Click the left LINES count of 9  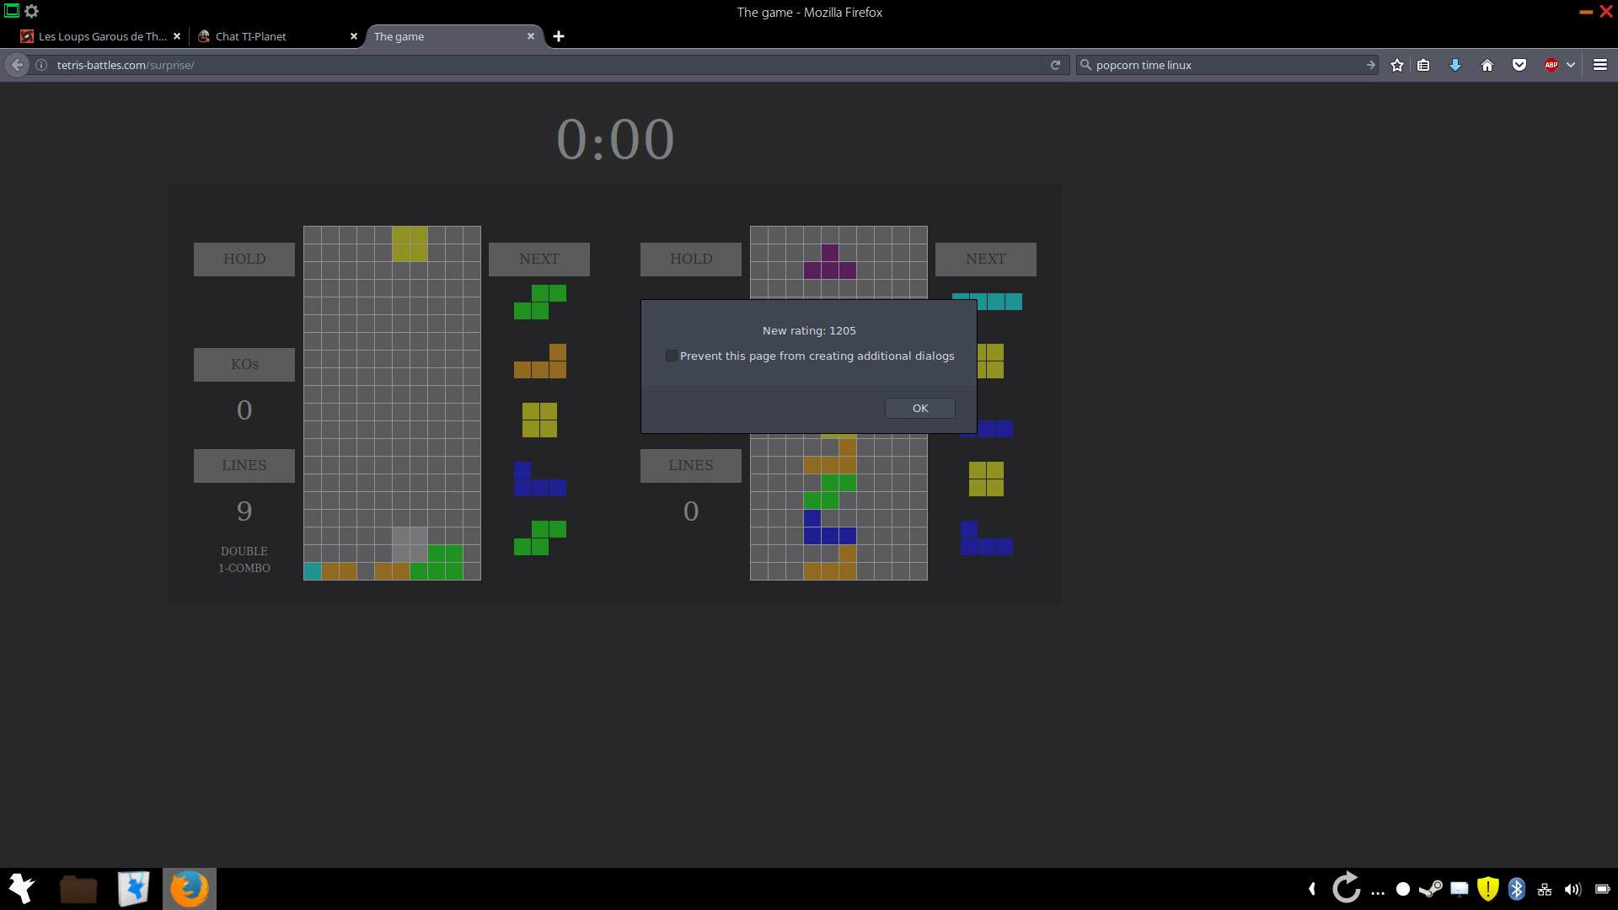click(x=244, y=511)
